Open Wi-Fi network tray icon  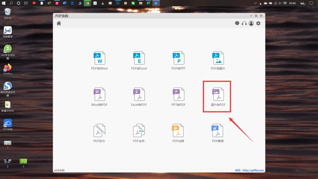pyautogui.click(x=275, y=3)
